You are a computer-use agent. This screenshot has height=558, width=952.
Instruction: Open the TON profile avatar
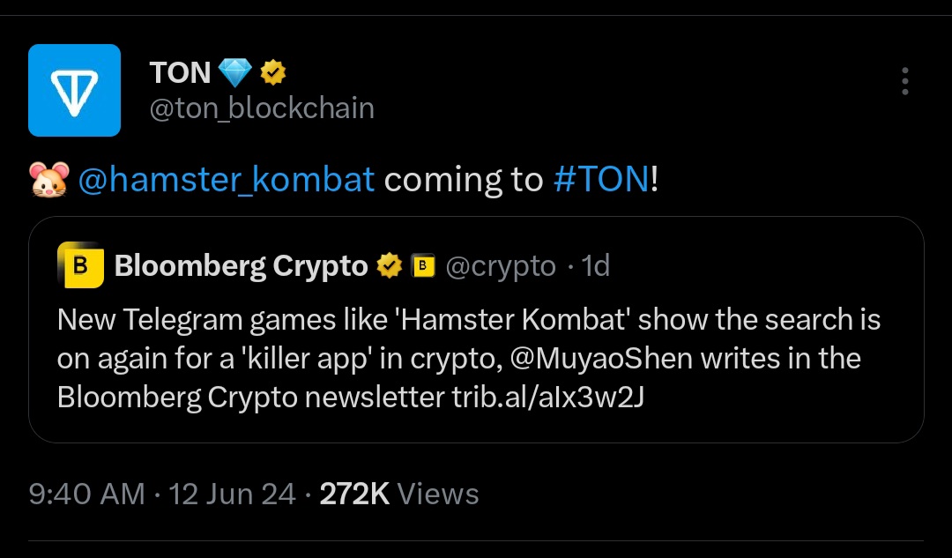click(74, 90)
